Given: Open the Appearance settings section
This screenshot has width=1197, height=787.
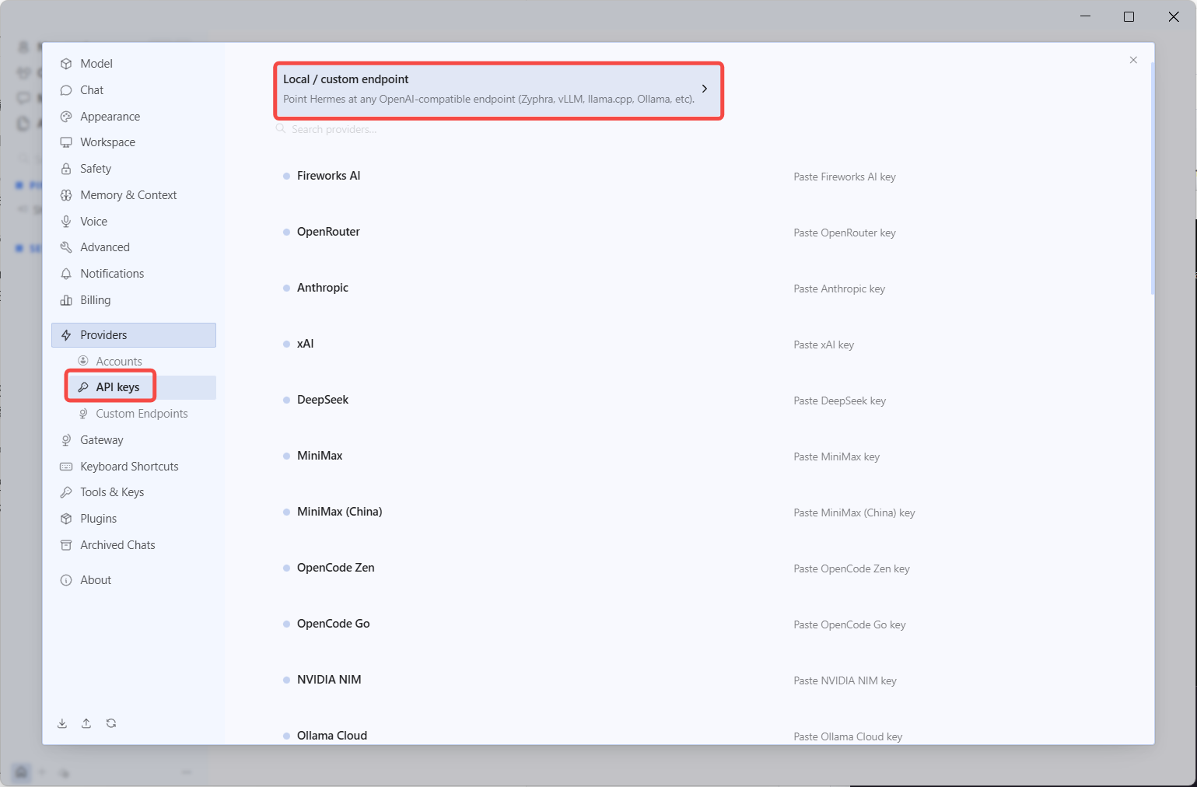Looking at the screenshot, I should coord(134,117).
